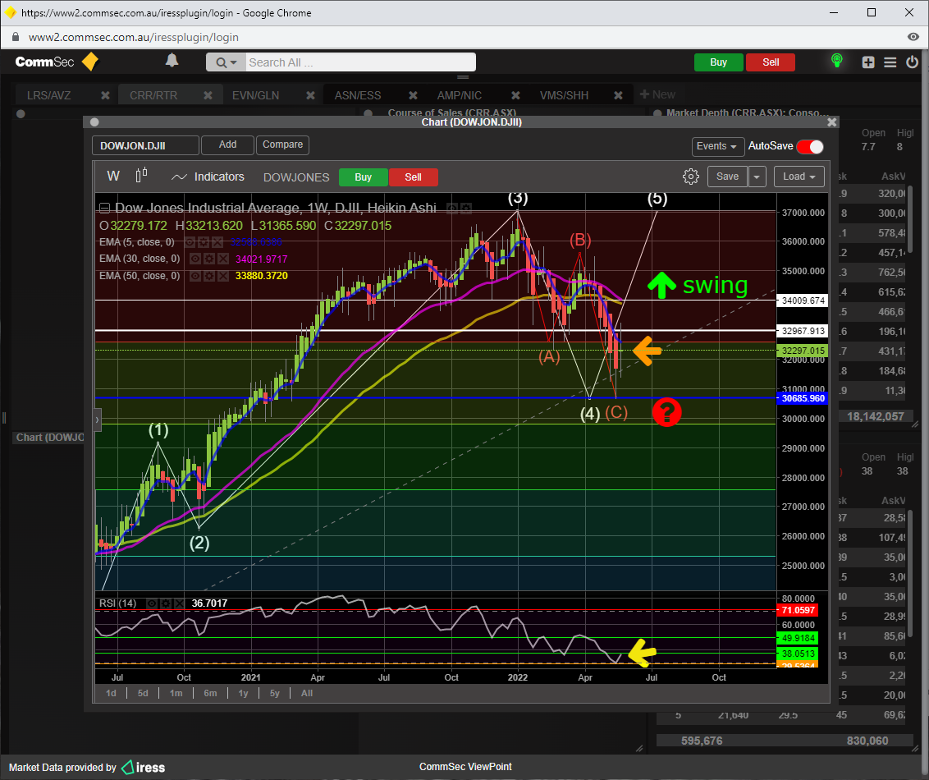Image resolution: width=929 pixels, height=780 pixels.
Task: Click the Market Depth panel scrollbar
Action: [x=910, y=219]
